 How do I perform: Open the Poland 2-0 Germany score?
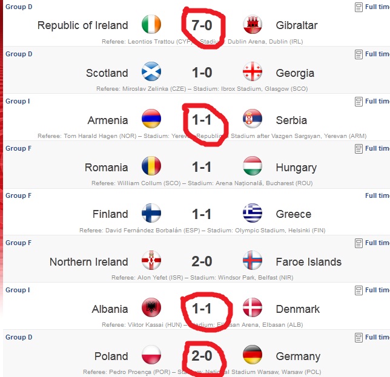(x=202, y=356)
